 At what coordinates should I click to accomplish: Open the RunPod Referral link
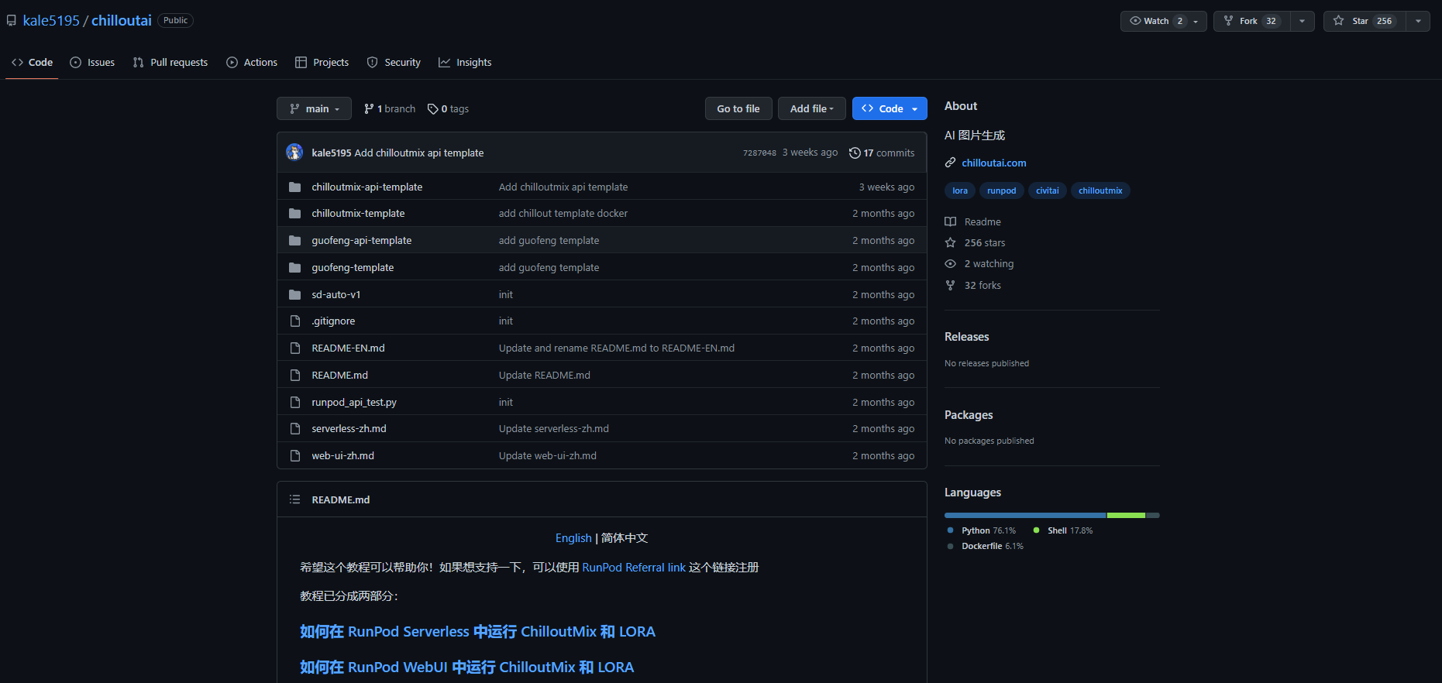click(x=634, y=568)
